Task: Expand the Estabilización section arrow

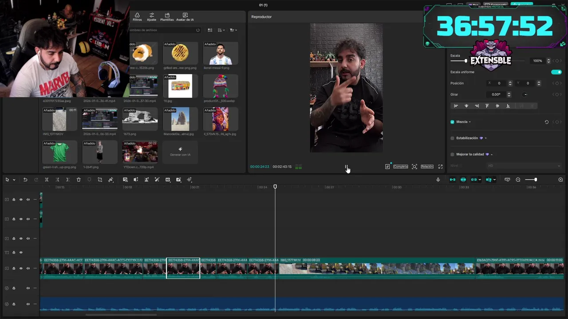Action: [x=485, y=138]
